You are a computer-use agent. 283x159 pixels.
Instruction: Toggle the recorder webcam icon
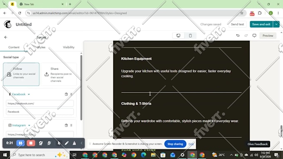tap(41, 143)
